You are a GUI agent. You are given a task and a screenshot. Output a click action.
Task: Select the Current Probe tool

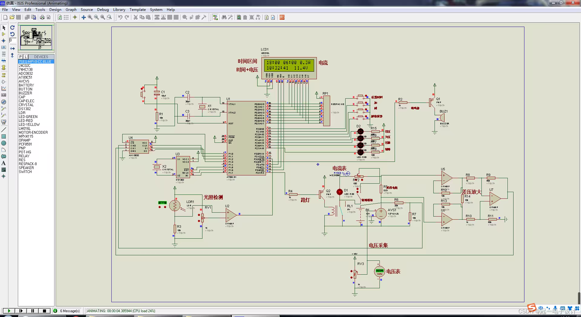tap(4, 115)
